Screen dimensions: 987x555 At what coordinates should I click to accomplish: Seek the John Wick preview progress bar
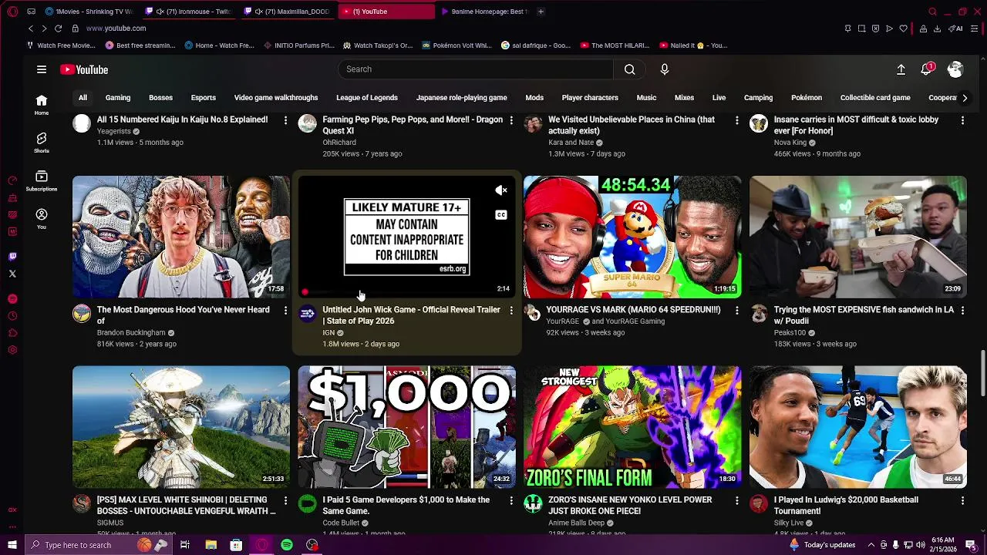pos(406,292)
